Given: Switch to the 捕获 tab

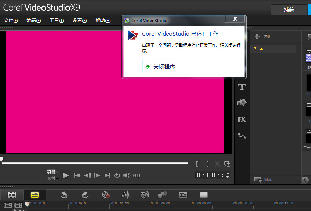Looking at the screenshot, I should [x=289, y=10].
